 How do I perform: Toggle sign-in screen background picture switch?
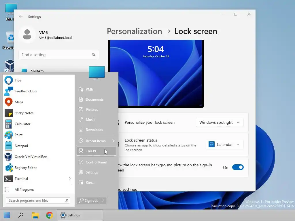(x=238, y=167)
